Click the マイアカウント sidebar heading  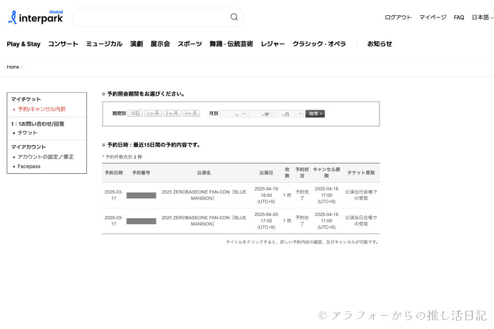click(x=29, y=147)
